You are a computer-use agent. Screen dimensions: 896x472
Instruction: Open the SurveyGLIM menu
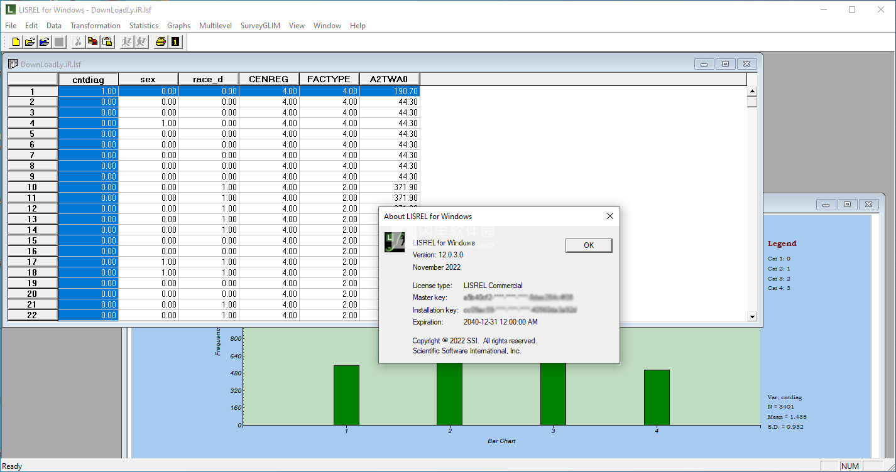tap(260, 26)
